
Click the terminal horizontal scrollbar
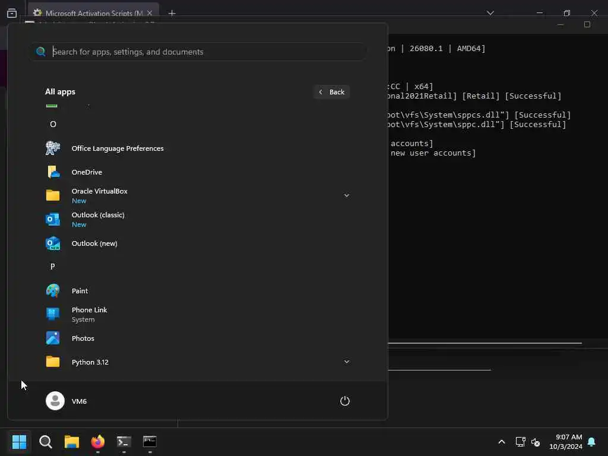pos(484,343)
